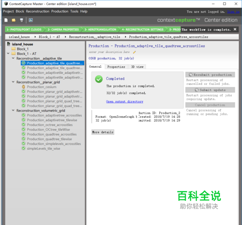Click the More details button

[x=103, y=132]
